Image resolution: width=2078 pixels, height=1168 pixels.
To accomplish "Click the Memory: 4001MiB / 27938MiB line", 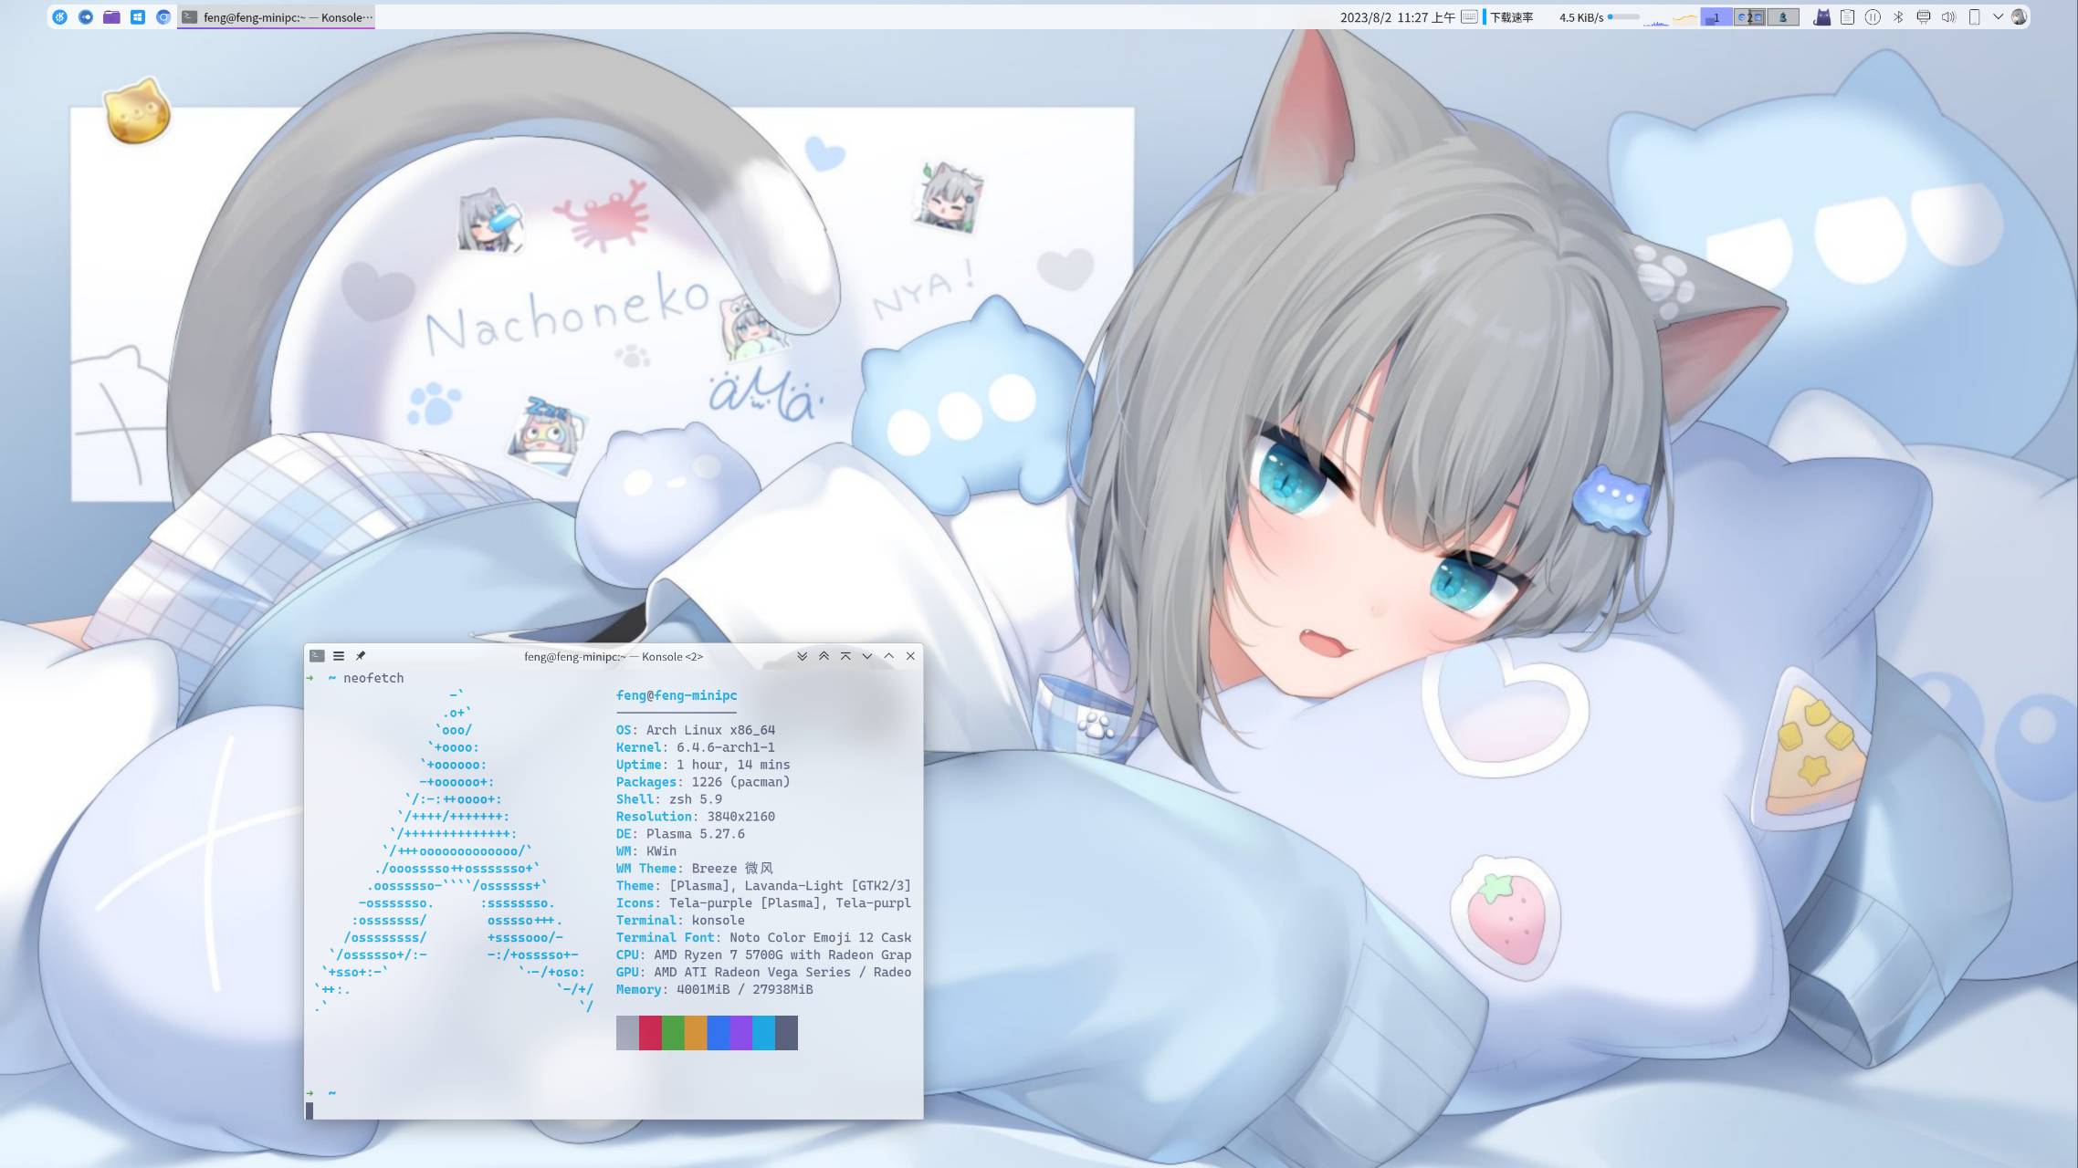I will click(x=714, y=990).
